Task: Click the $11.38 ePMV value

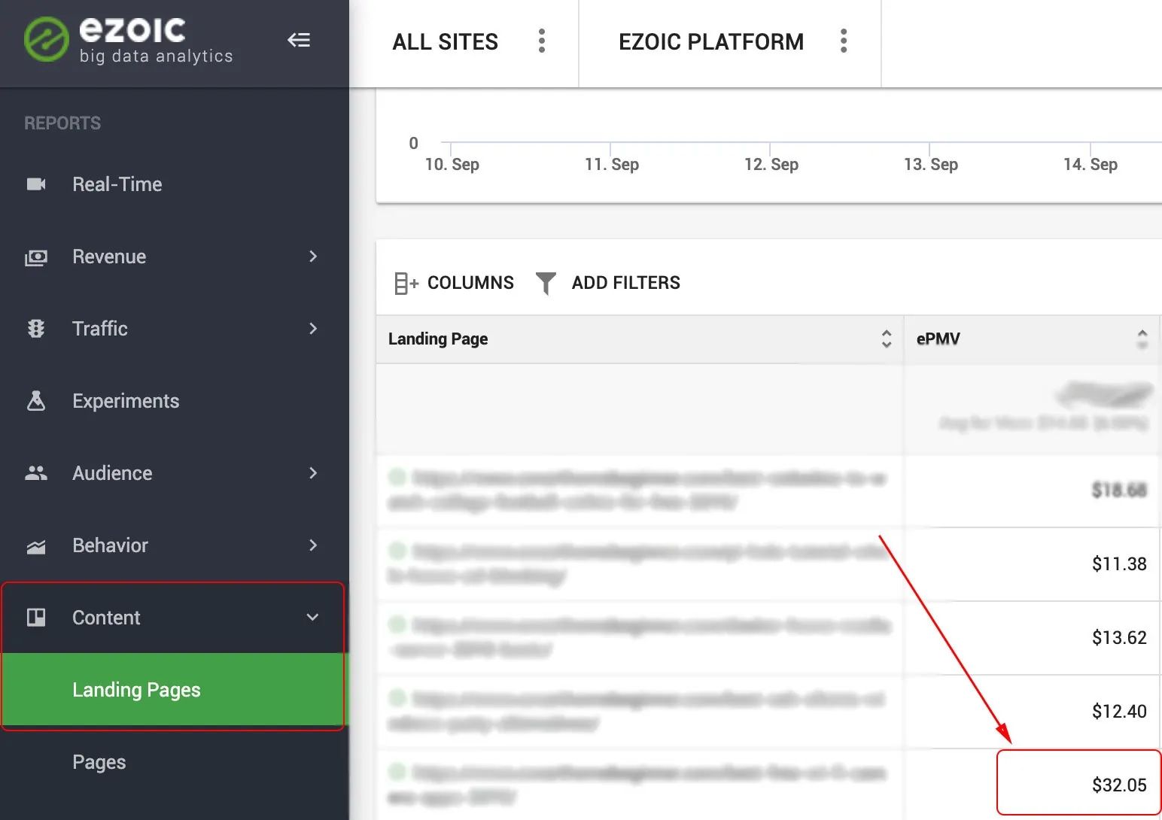Action: pos(1119,564)
